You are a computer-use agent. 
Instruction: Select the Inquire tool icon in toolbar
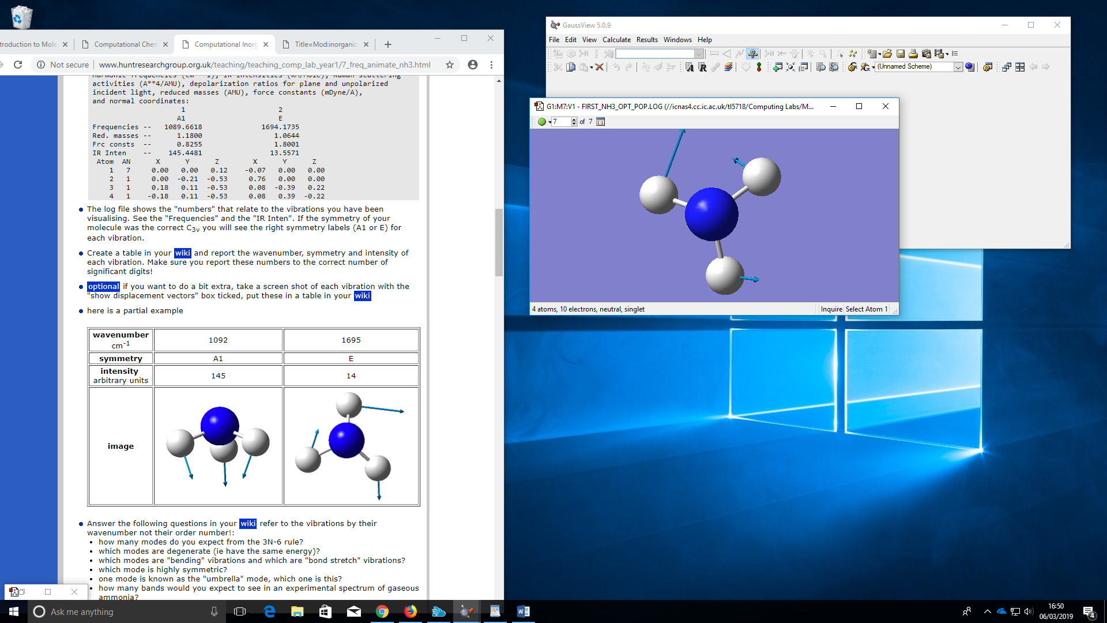pos(752,54)
